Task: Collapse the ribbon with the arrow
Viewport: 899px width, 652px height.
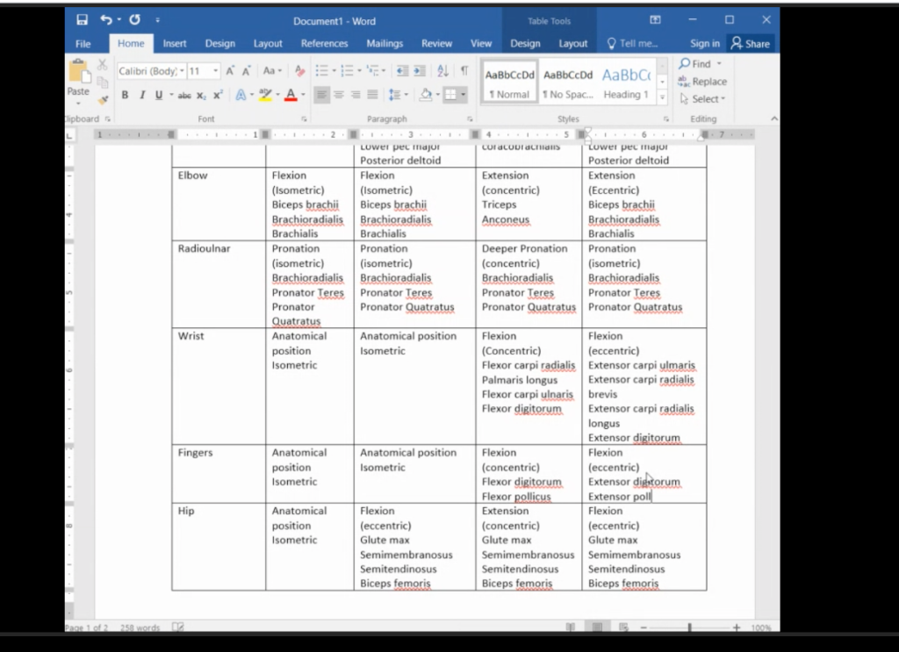Action: pyautogui.click(x=774, y=118)
